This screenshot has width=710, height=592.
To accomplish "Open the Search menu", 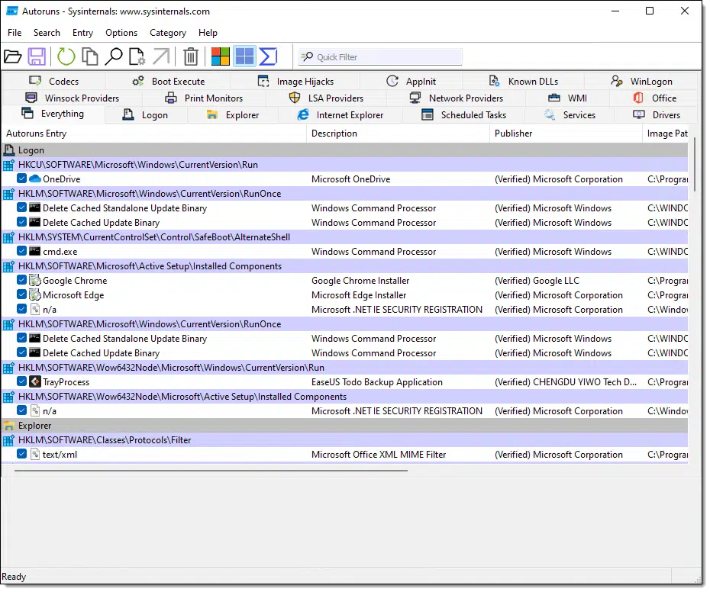I will pyautogui.click(x=47, y=33).
